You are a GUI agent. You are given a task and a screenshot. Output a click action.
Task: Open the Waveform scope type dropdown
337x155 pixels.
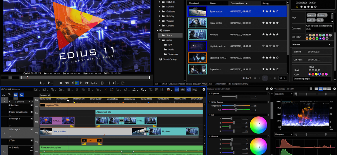(284, 94)
